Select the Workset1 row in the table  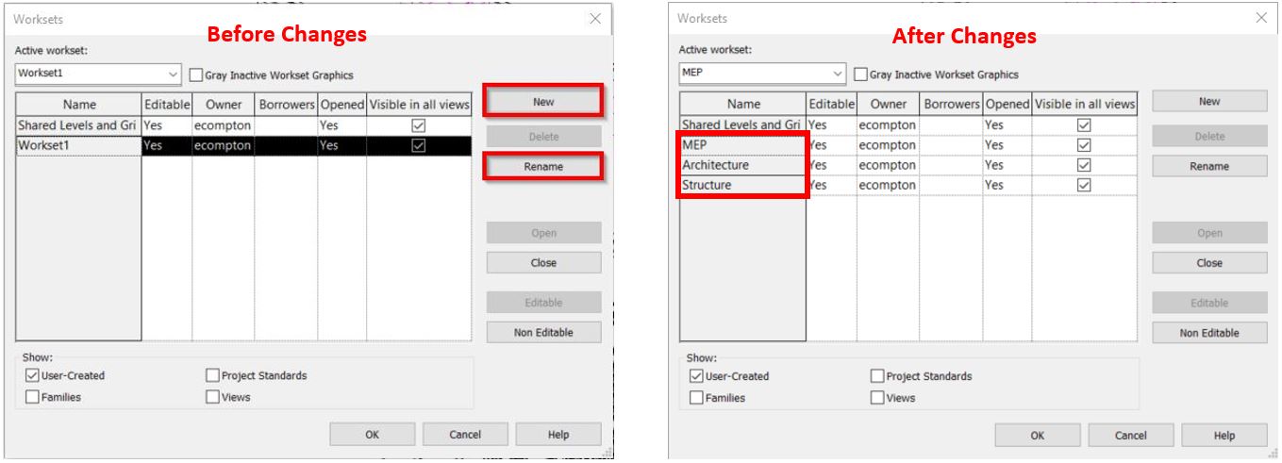(x=77, y=145)
